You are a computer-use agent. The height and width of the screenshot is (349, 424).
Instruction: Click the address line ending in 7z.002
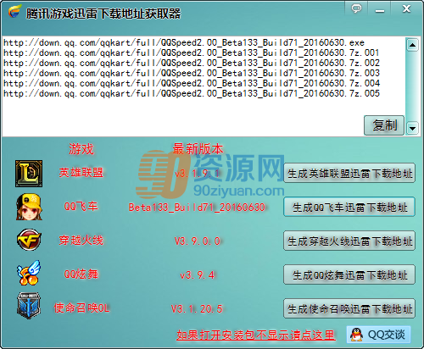tap(192, 63)
